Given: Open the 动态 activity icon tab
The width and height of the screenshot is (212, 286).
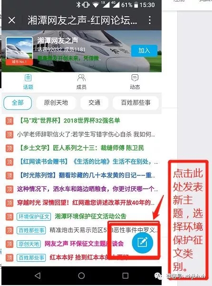Looking at the screenshot, I should click(135, 82).
